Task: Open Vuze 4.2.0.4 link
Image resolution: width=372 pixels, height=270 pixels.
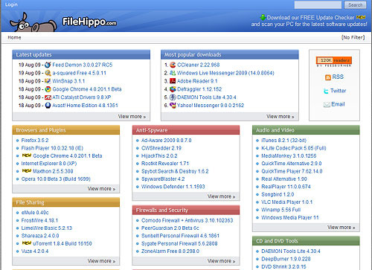Action: [x=35, y=251]
